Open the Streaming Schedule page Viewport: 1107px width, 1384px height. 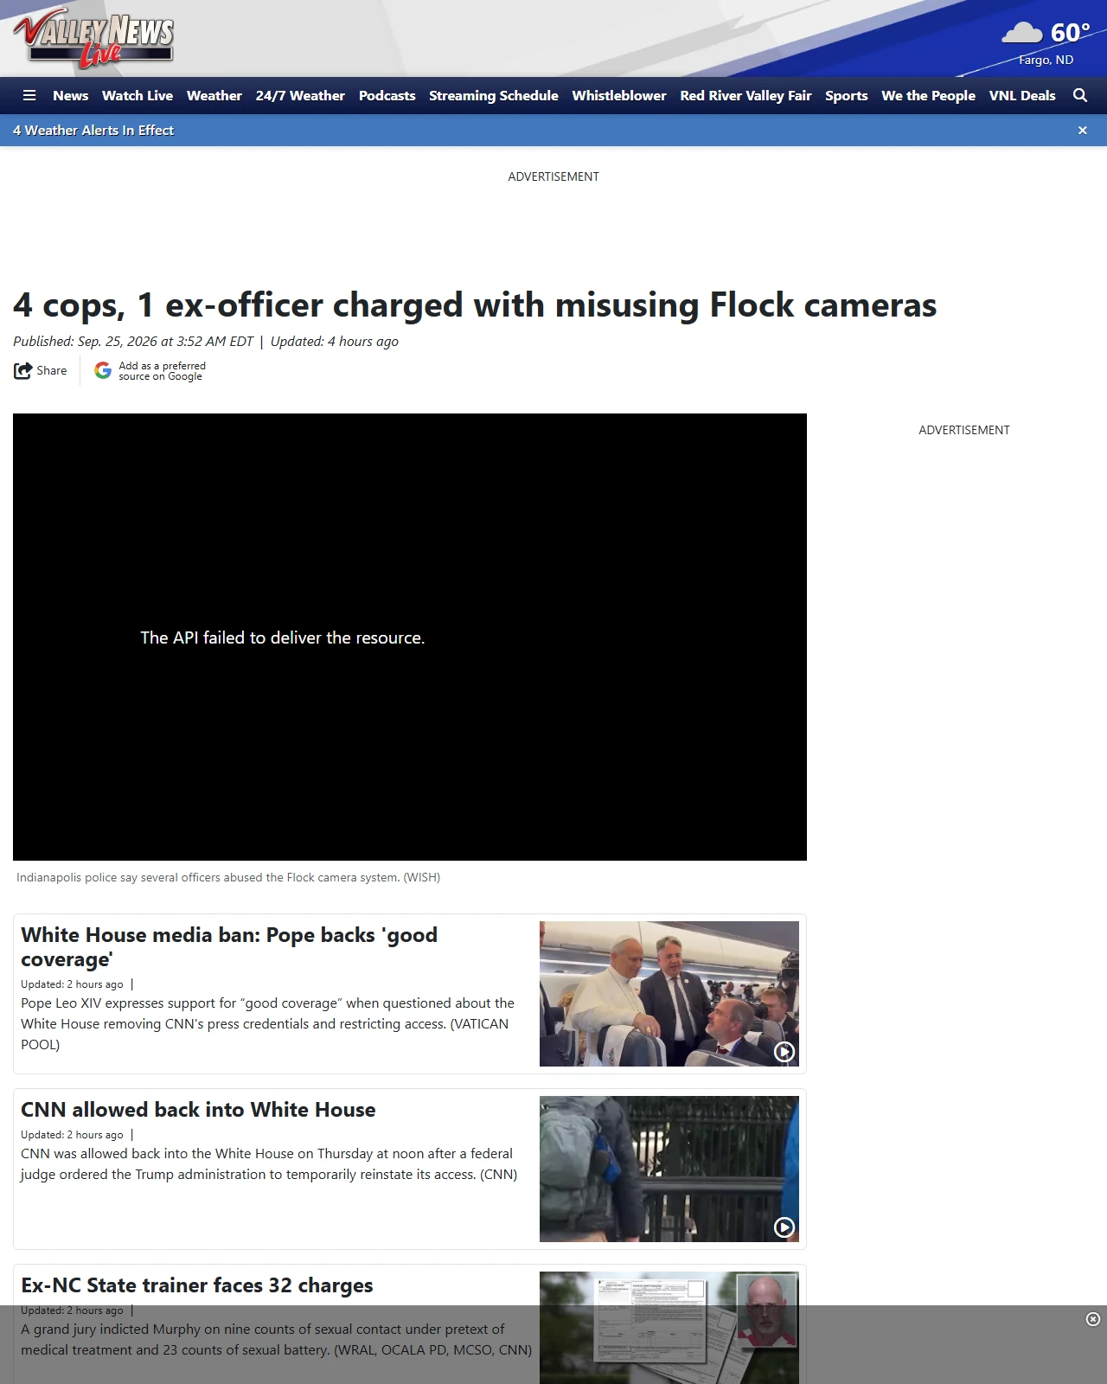coord(494,96)
